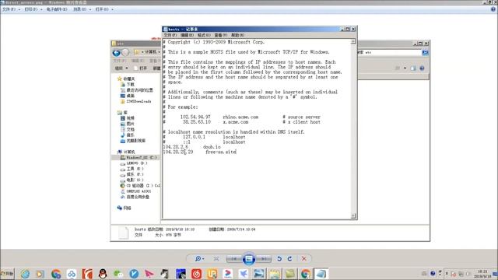Toggle the Explorer preview pane icon

click(413, 68)
